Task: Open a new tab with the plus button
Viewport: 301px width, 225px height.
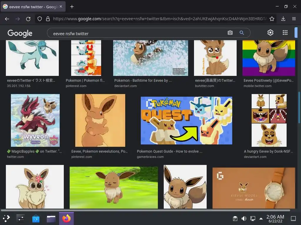Action: tap(72, 7)
